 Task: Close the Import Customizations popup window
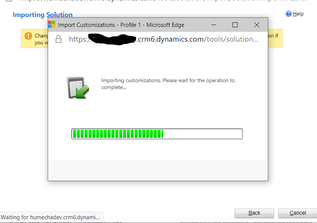click(257, 25)
